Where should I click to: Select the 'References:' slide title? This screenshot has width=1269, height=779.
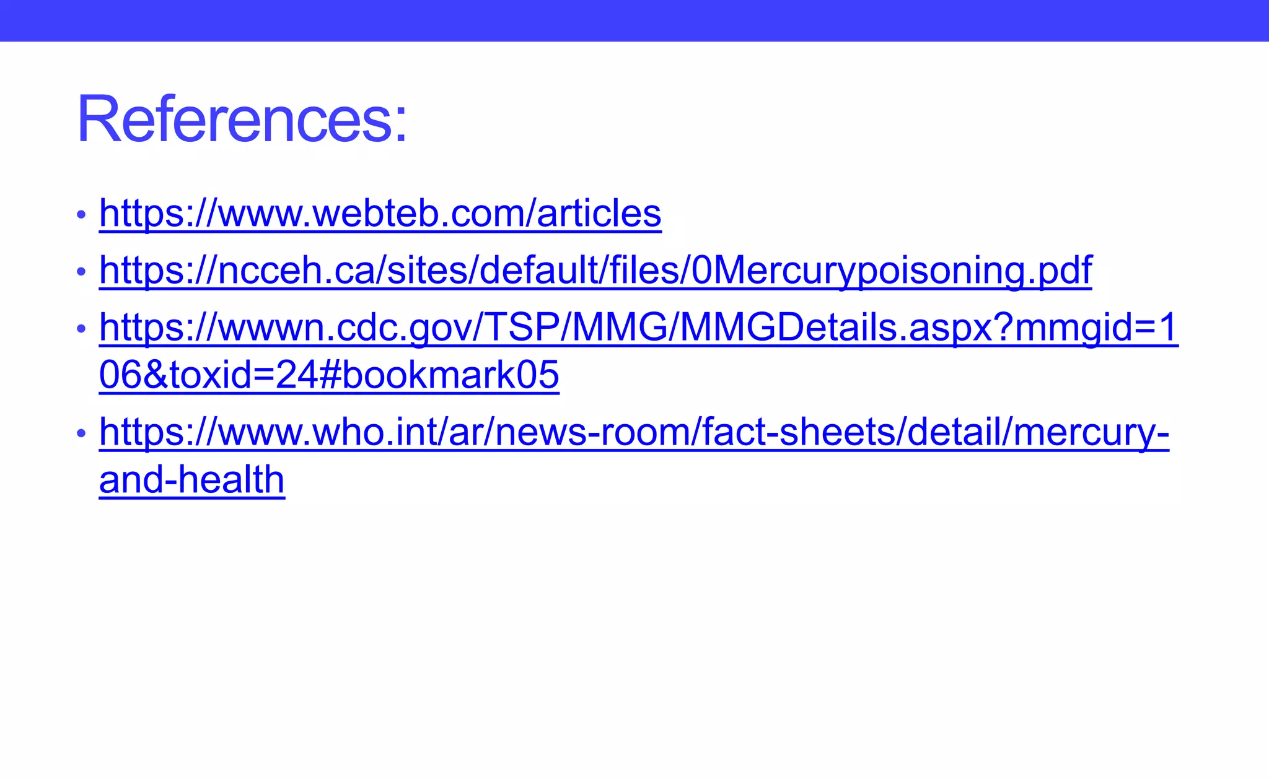(x=242, y=119)
